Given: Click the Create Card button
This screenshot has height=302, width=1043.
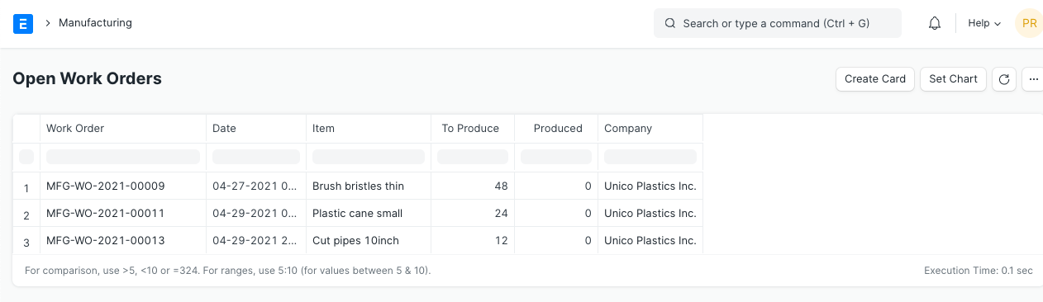Looking at the screenshot, I should pyautogui.click(x=875, y=79).
